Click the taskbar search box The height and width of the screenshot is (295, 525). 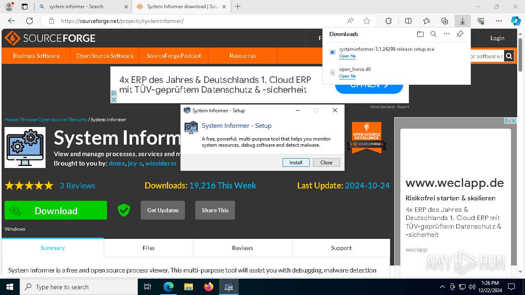(79, 287)
